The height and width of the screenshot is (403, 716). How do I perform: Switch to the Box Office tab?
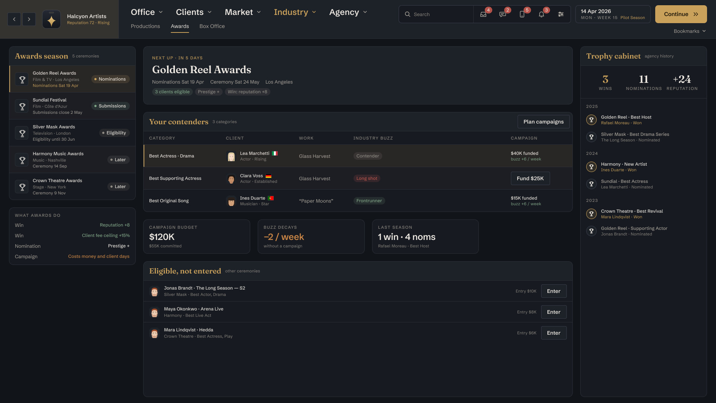[212, 26]
